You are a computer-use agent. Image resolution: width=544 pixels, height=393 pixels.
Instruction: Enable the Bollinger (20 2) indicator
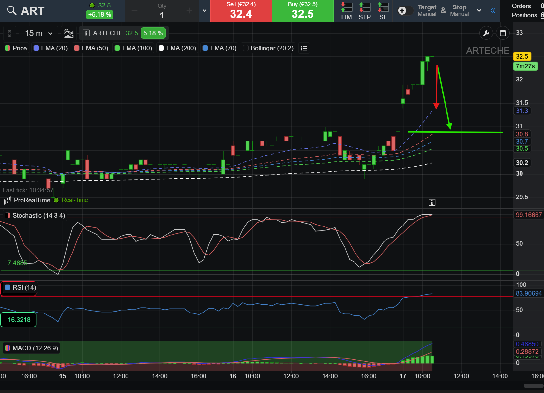268,48
